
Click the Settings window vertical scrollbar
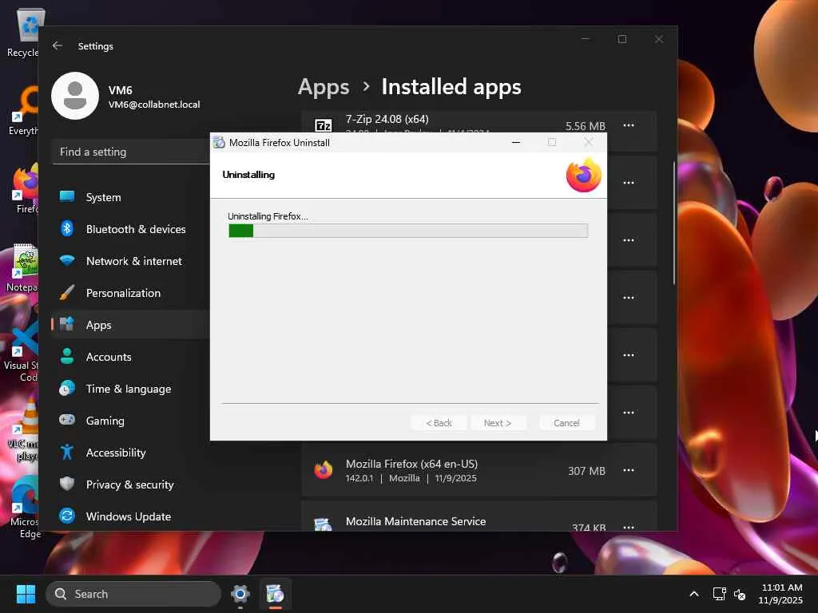pyautogui.click(x=674, y=223)
